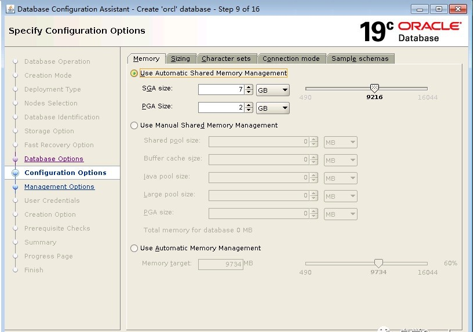Viewport: 474px width, 332px height.
Task: Click the SGA memory slider handle
Action: 374,88
